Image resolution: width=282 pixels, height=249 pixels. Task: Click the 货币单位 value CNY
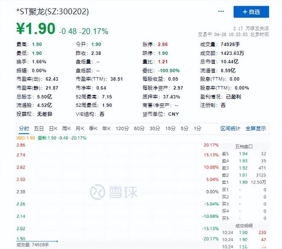[x=173, y=114]
